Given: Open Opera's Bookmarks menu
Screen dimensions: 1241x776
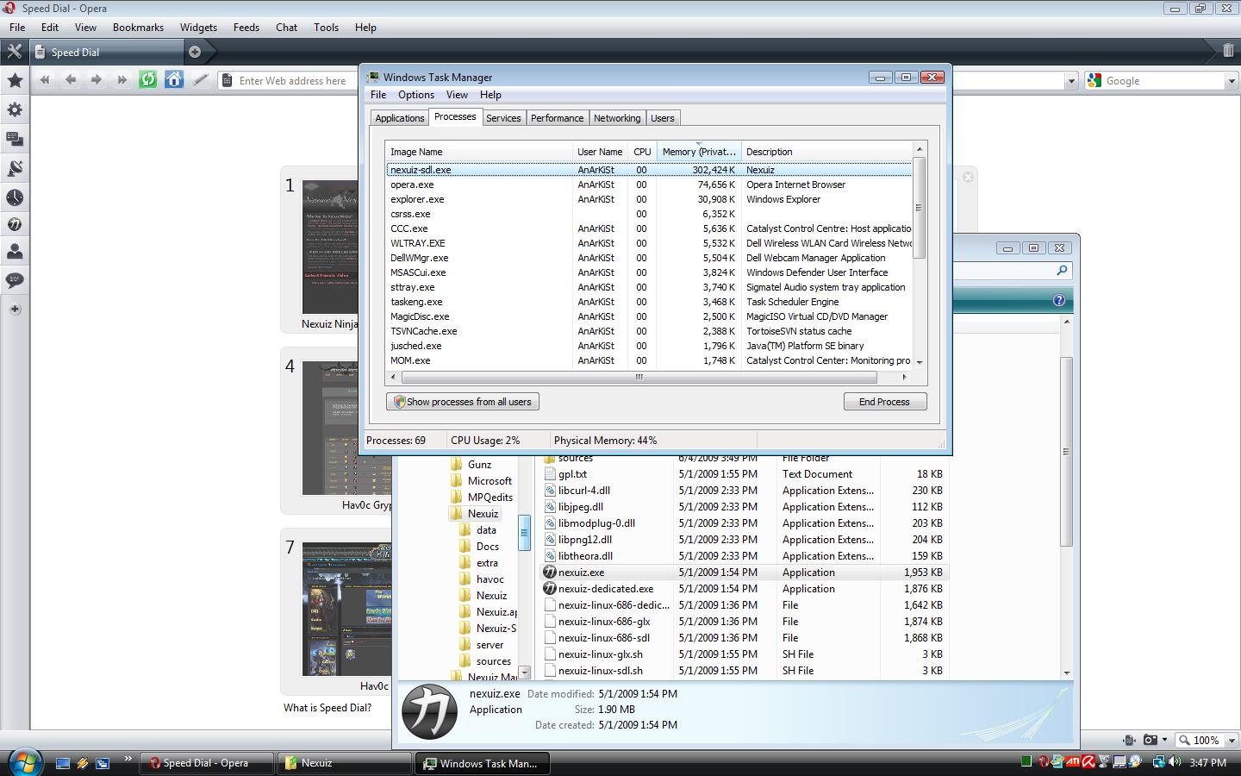Looking at the screenshot, I should pyautogui.click(x=138, y=28).
